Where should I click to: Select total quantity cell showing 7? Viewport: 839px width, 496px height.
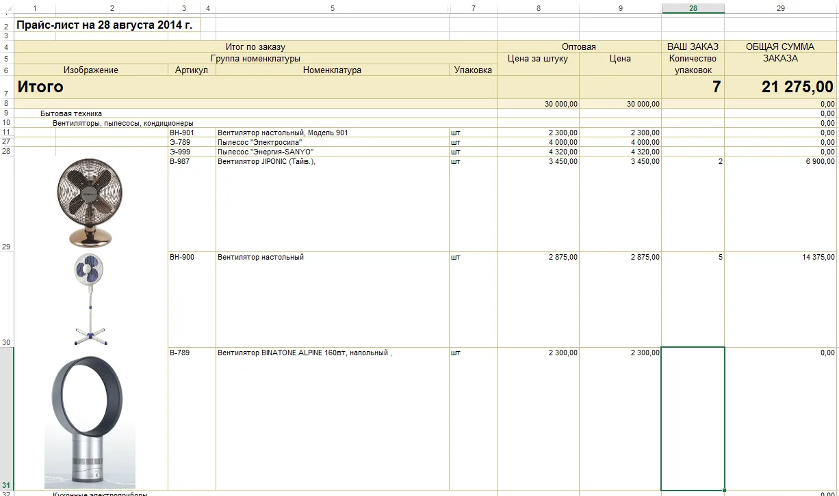[x=693, y=87]
